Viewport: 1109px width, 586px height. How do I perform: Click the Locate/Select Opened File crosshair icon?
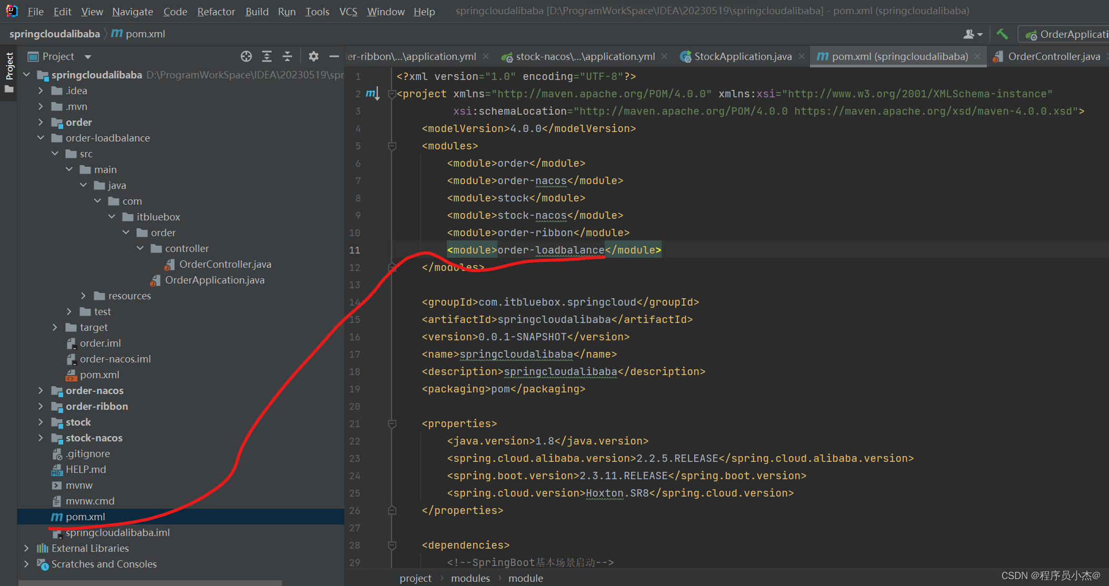tap(246, 56)
